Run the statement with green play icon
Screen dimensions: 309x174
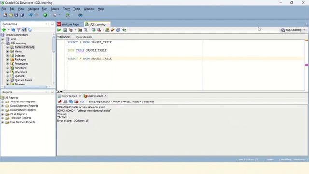pyautogui.click(x=59, y=30)
